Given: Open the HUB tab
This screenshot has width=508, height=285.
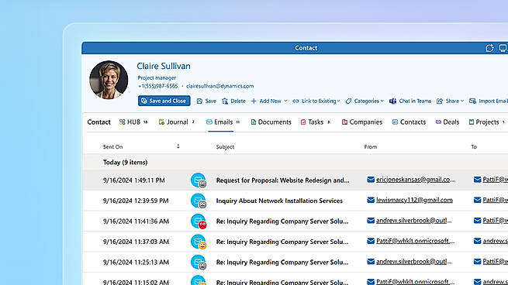Looking at the screenshot, I should pyautogui.click(x=133, y=122).
